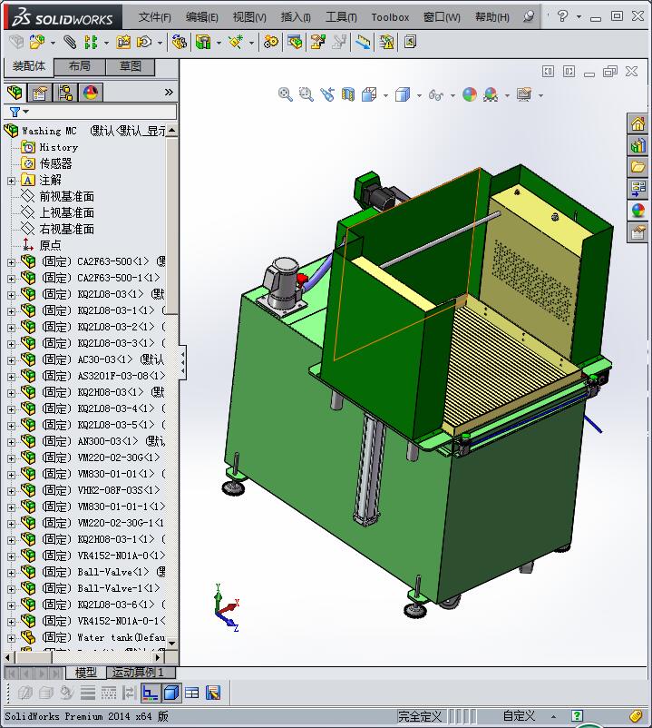The image size is (652, 728).
Task: Open the View Palette task pane
Action: (637, 188)
